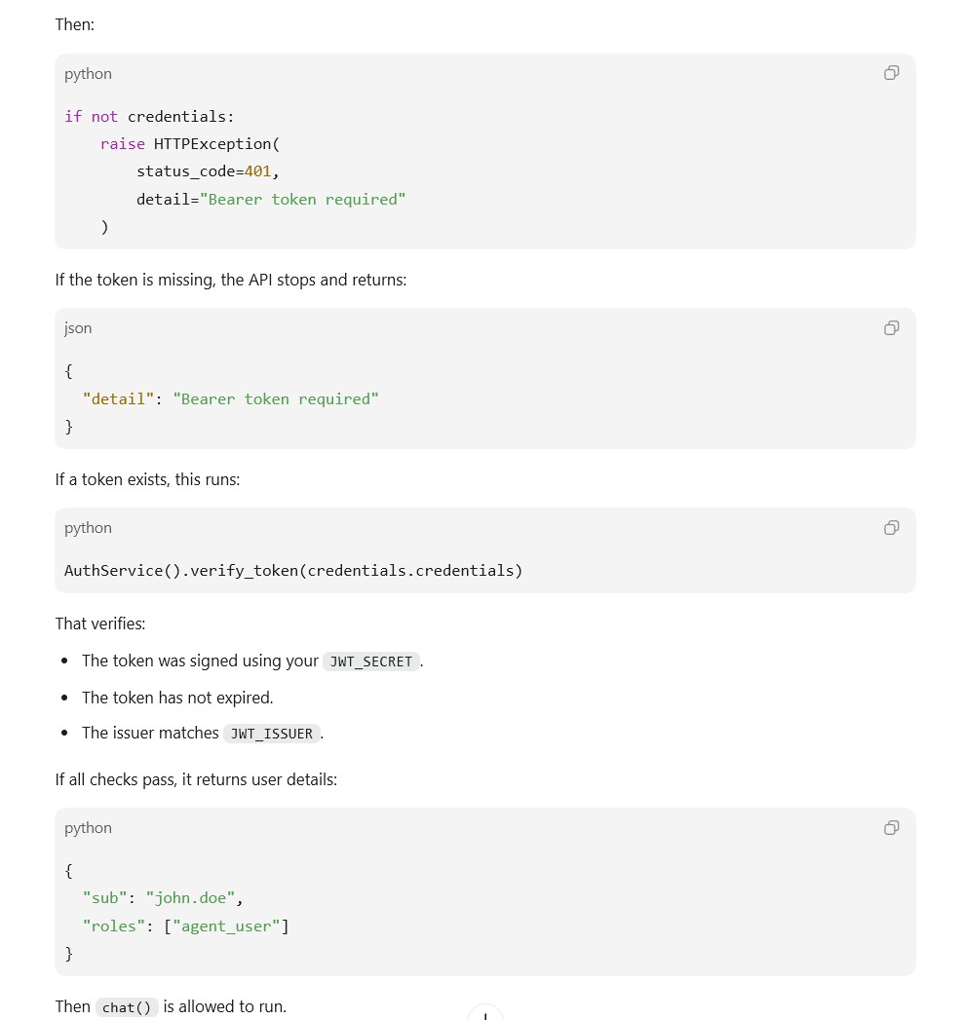This screenshot has width=963, height=1020.
Task: Click the 'python' label above user details block
Action: (x=88, y=828)
